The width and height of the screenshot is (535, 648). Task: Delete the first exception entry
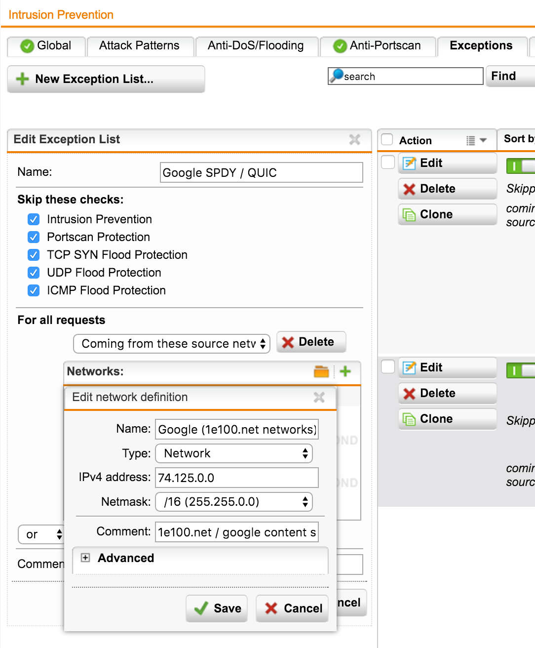click(x=447, y=189)
